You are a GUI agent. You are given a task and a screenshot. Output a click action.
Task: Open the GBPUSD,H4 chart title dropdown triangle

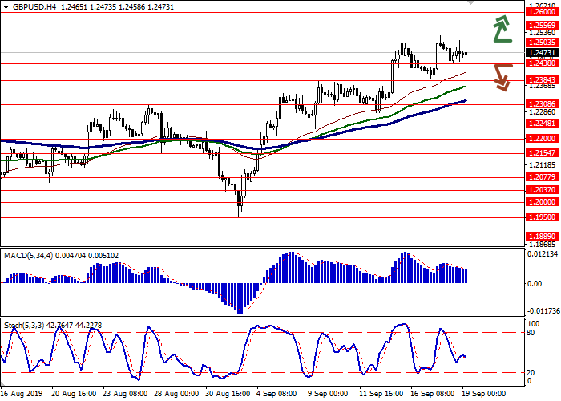click(x=5, y=6)
